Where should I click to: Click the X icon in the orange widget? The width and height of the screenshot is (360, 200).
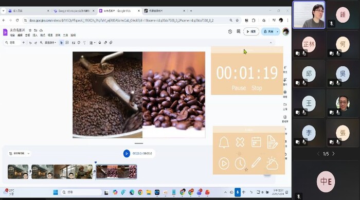[x=240, y=142]
